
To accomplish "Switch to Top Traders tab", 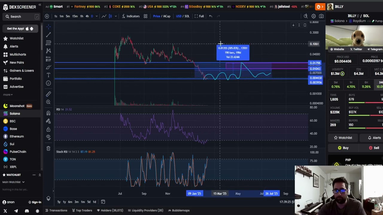I will pyautogui.click(x=82, y=211).
